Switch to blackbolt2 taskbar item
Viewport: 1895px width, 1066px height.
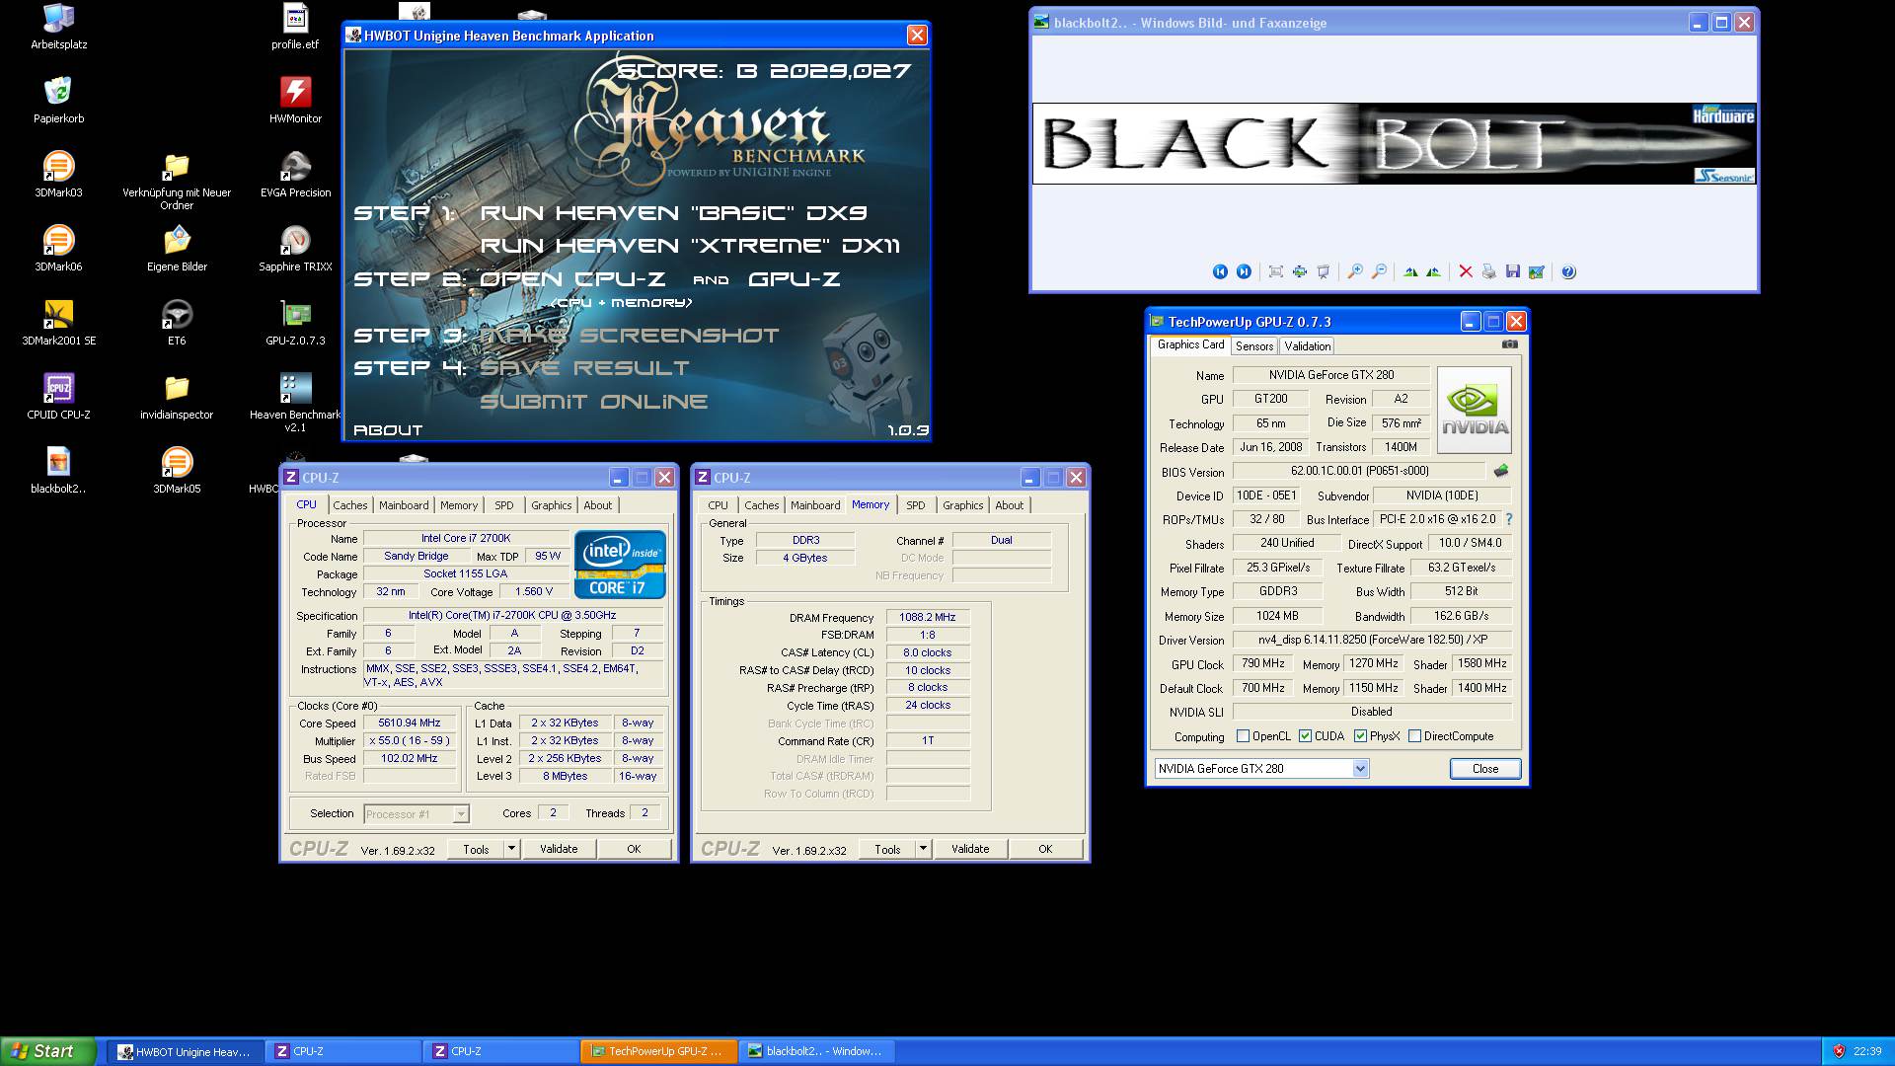tap(816, 1051)
